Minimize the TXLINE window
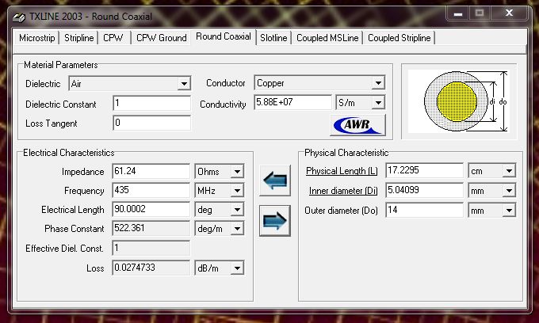 [458, 13]
